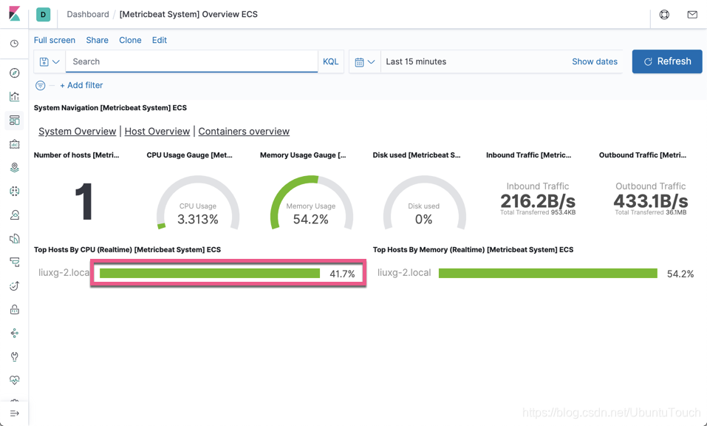The width and height of the screenshot is (707, 426).
Task: Open the Share menu item
Action: click(x=97, y=40)
